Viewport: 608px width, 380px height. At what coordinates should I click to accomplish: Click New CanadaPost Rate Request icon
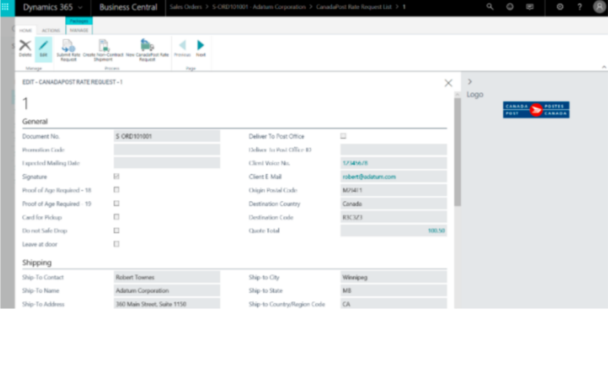pos(147,45)
